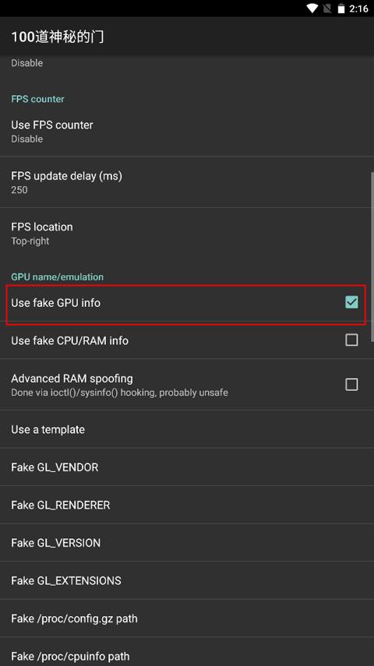Tap the app title 100道神秘的门

coord(58,37)
